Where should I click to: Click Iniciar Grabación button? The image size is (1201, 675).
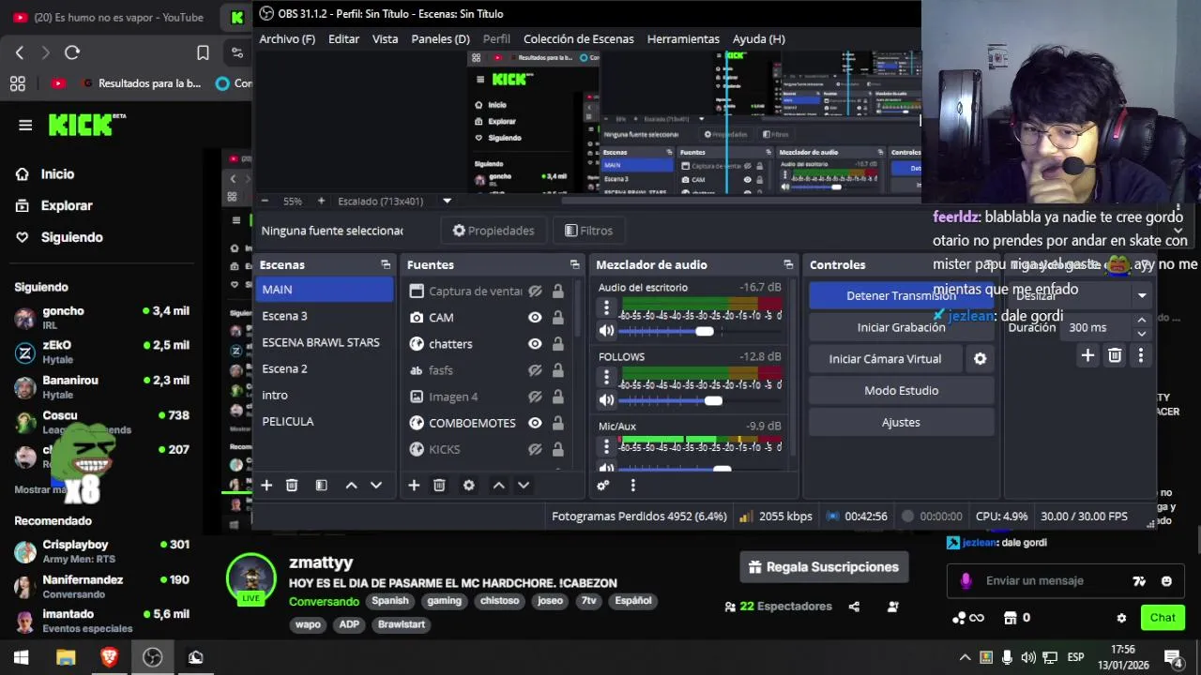[901, 327]
